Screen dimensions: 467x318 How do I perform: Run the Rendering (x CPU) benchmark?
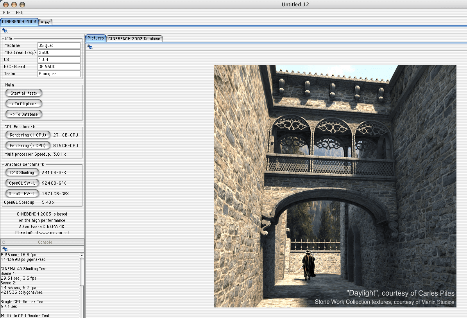[27, 146]
